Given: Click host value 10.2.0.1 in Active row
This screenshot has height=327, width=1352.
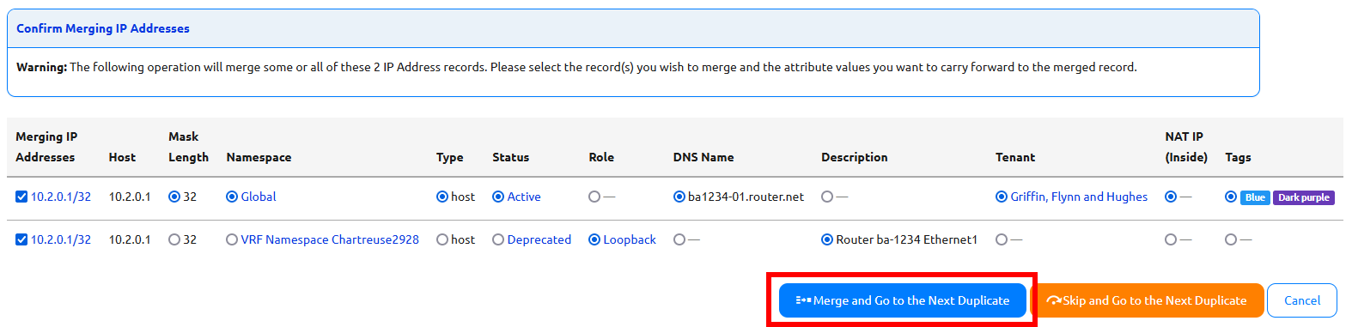Looking at the screenshot, I should 130,197.
